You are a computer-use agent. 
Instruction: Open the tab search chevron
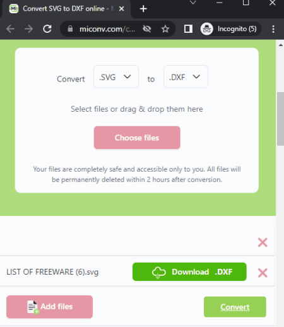tap(193, 3)
